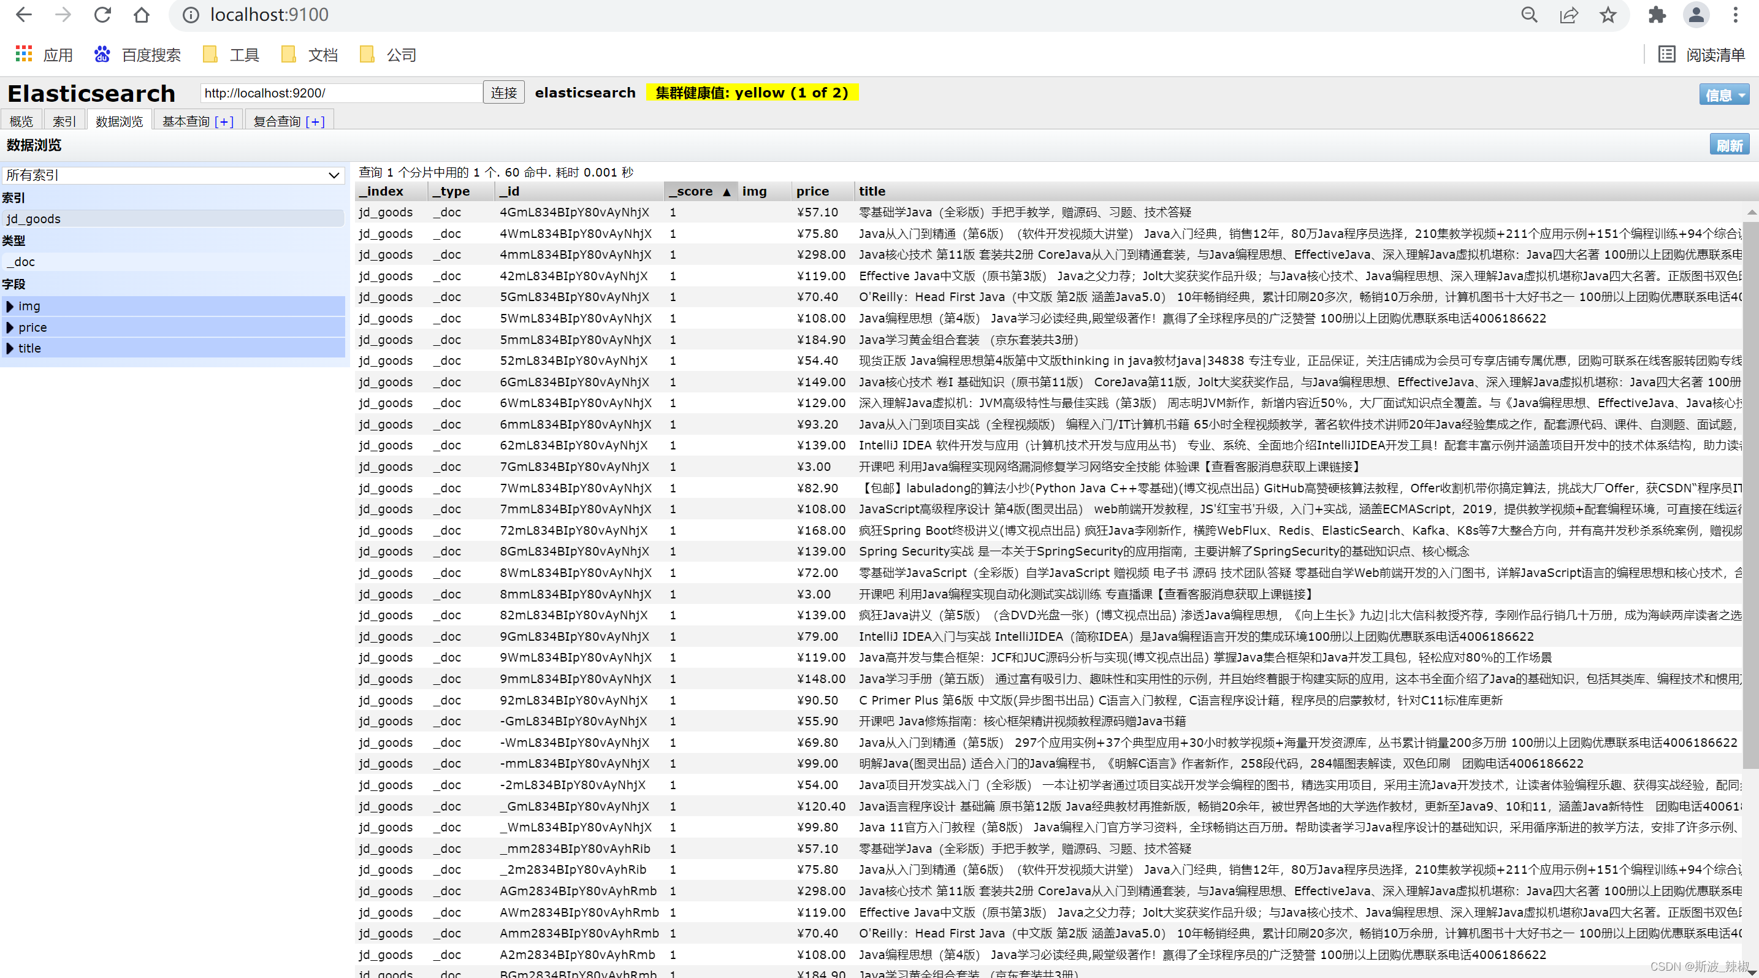Switch to the 索引 tab
Image resolution: width=1759 pixels, height=978 pixels.
coord(64,121)
